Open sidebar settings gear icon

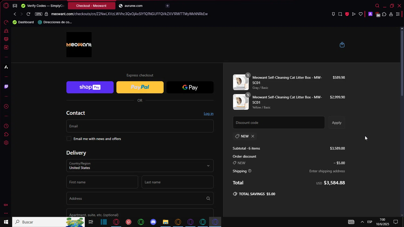click(x=6, y=143)
